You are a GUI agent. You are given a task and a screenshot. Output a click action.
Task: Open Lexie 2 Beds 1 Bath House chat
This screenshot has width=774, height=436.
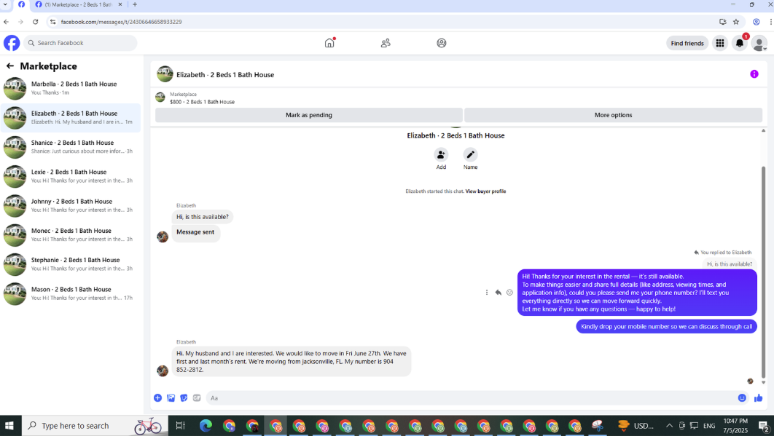(x=71, y=176)
